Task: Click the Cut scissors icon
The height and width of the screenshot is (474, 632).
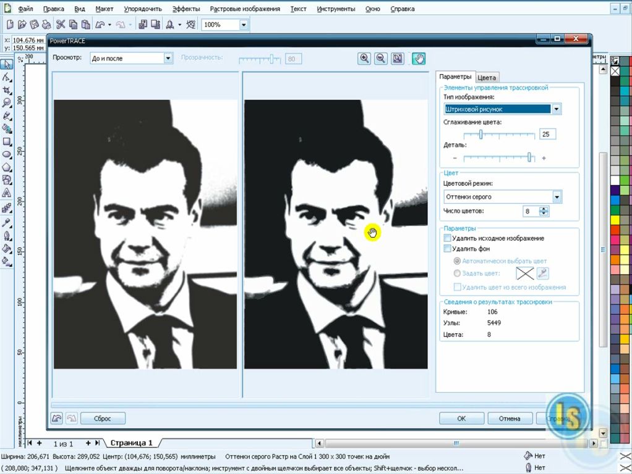Action: coord(61,25)
